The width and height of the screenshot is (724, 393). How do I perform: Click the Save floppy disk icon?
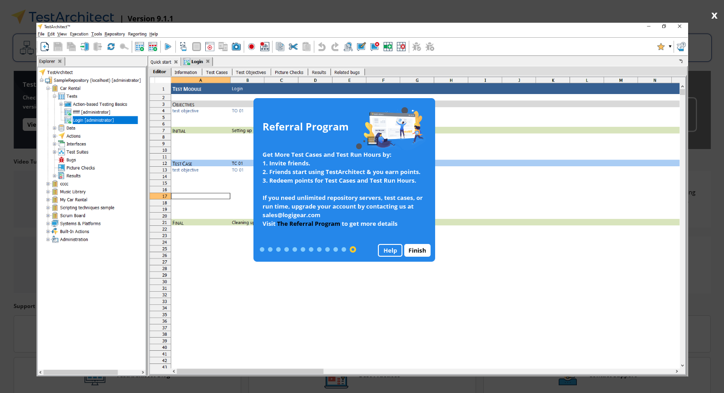click(58, 46)
